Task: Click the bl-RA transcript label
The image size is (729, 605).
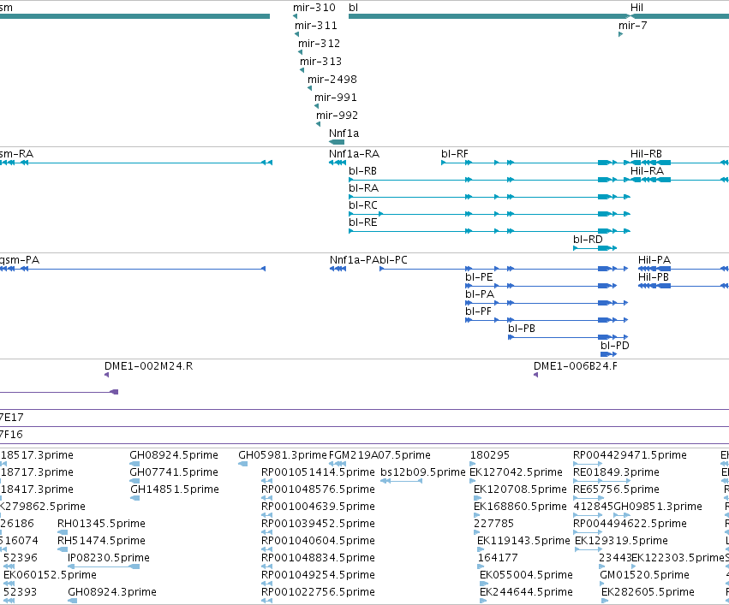Action: coord(363,188)
